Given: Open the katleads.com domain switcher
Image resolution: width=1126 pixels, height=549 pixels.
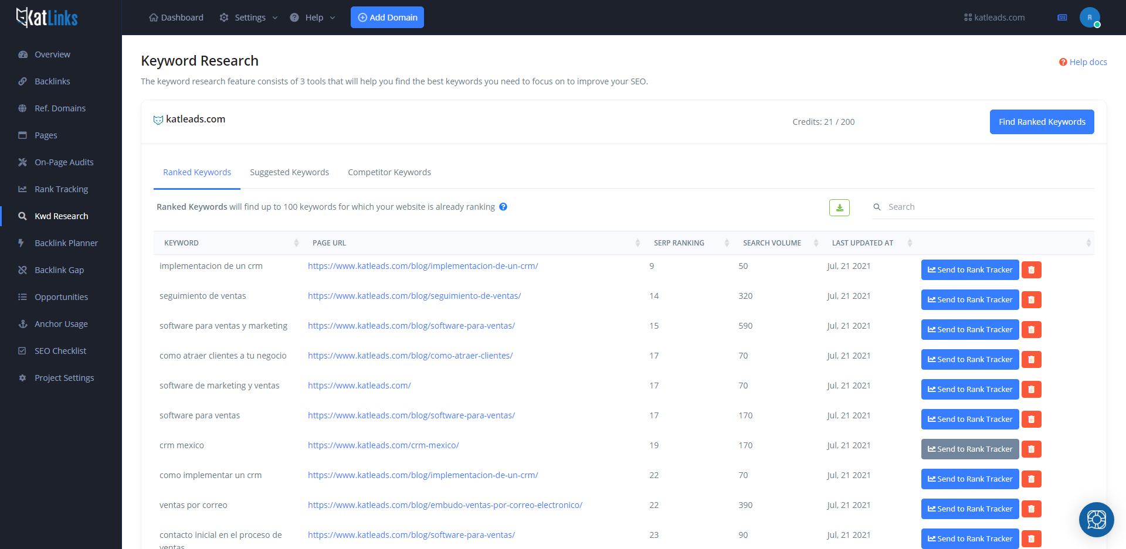Looking at the screenshot, I should [x=994, y=18].
